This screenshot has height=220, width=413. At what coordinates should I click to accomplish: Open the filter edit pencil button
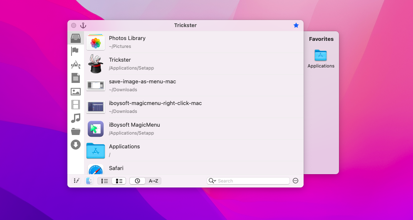click(x=77, y=181)
